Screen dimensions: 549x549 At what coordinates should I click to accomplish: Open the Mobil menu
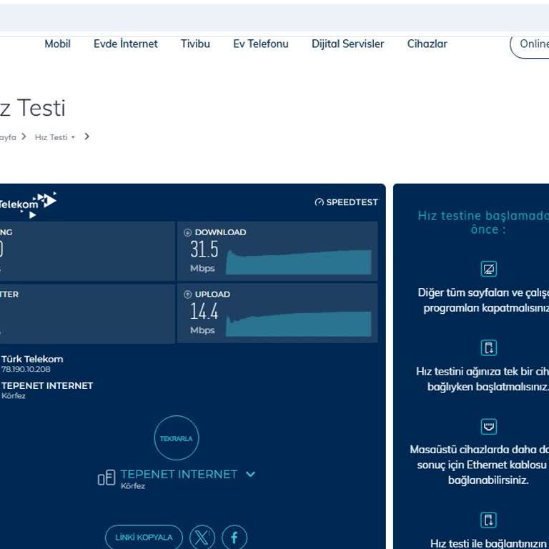tap(57, 44)
